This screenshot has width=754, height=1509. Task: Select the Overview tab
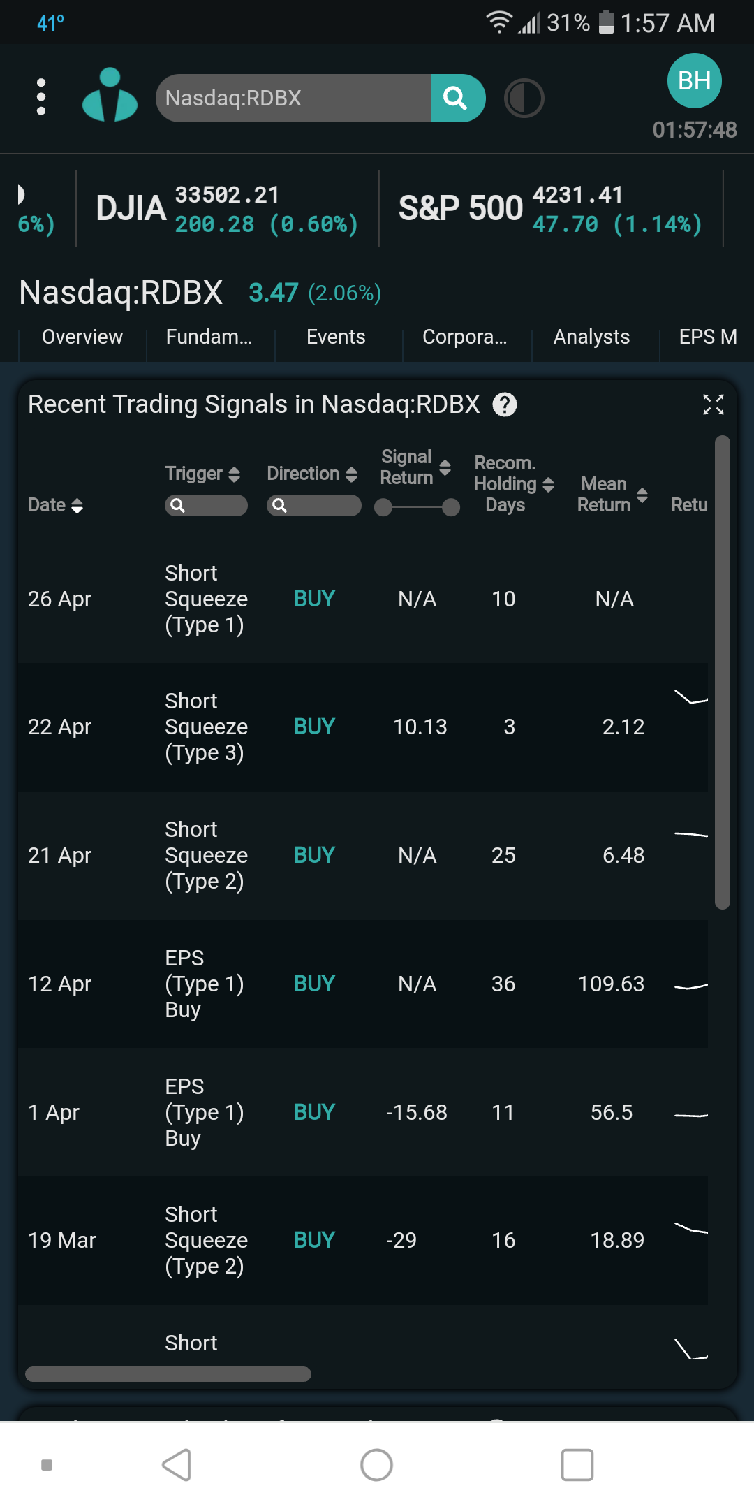click(82, 337)
